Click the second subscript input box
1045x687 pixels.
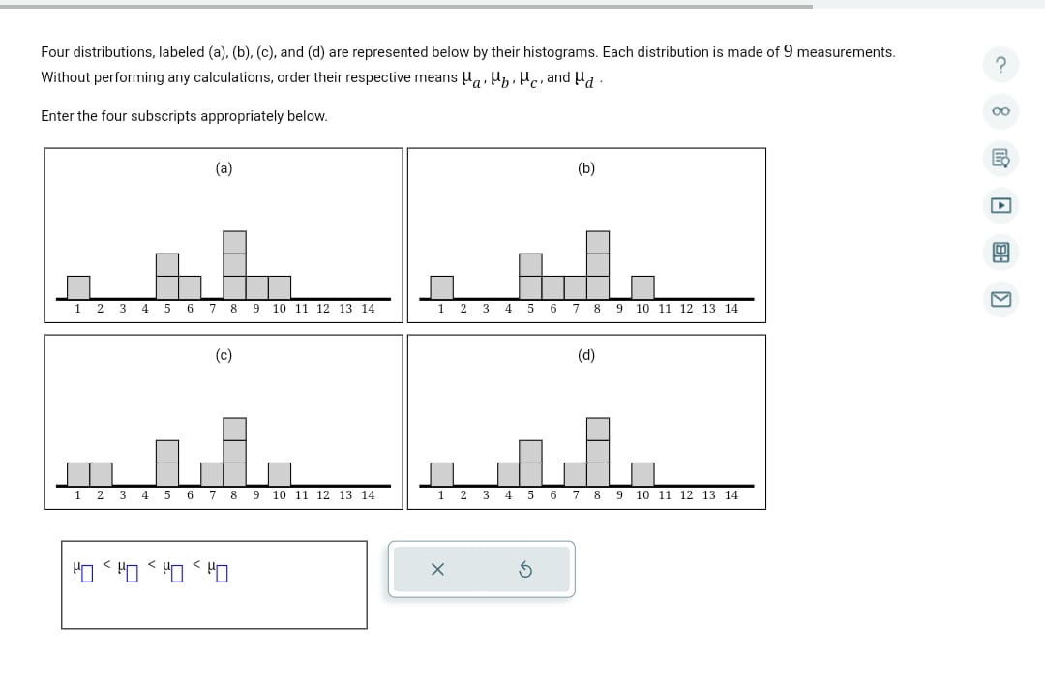[131, 573]
